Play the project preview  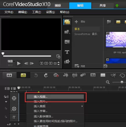point(19,63)
